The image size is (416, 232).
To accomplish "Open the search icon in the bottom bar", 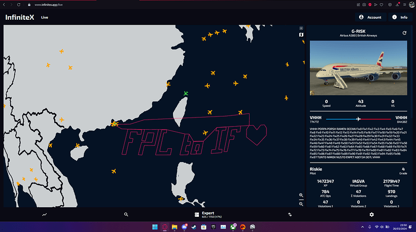I will 126,214.
